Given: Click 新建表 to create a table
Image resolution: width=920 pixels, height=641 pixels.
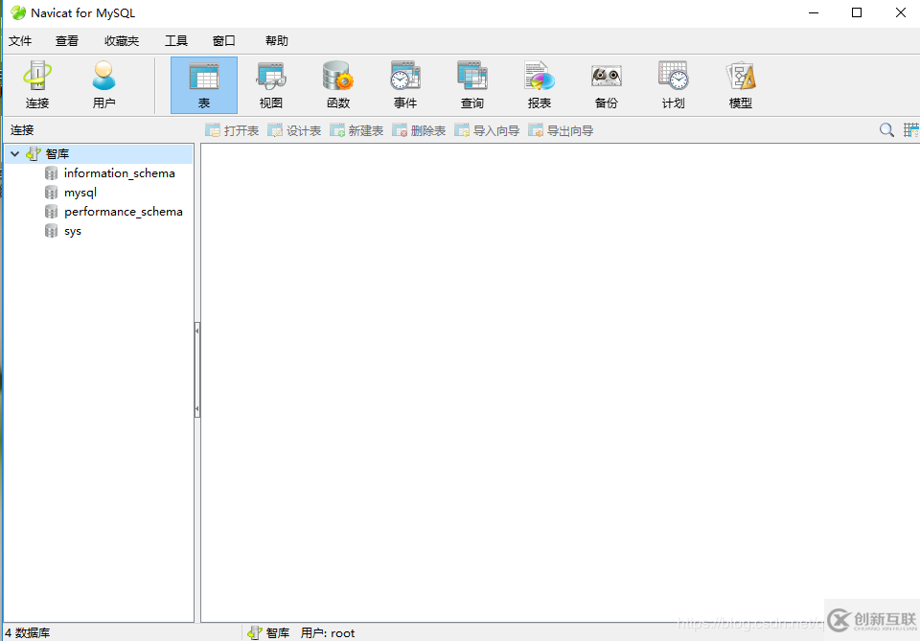Looking at the screenshot, I should coord(356,129).
